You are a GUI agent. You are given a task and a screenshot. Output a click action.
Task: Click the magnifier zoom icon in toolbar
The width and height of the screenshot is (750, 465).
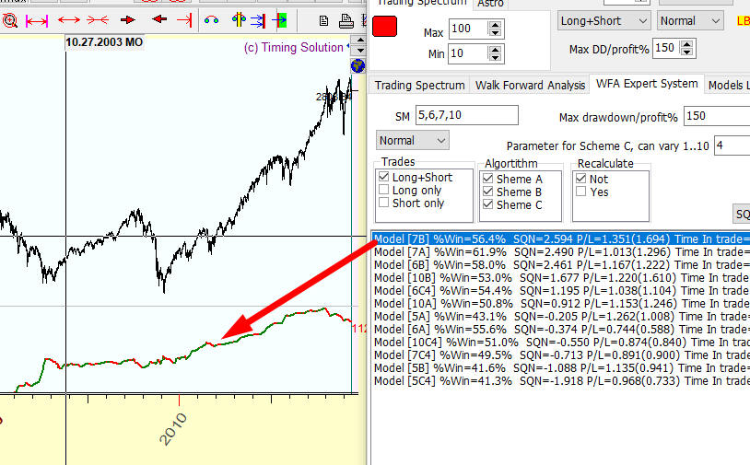(8, 19)
